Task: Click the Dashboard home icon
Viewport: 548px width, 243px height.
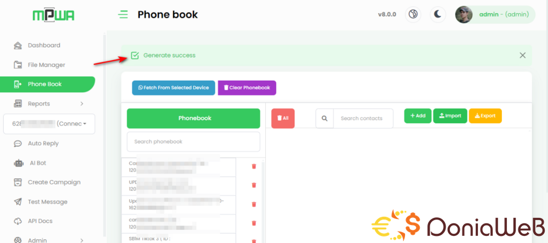Action: coord(18,45)
